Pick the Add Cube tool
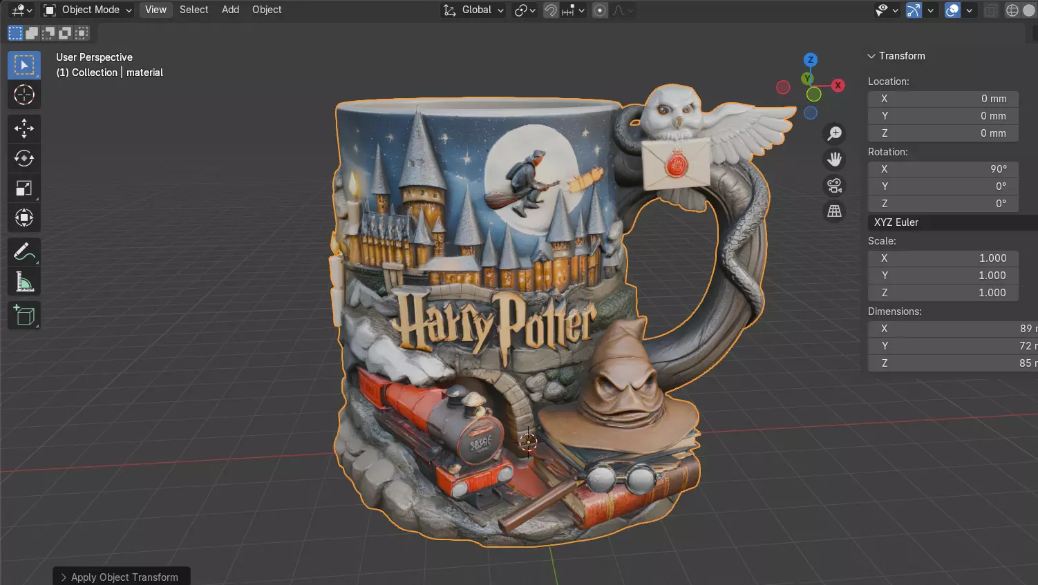This screenshot has width=1038, height=585. coord(24,316)
